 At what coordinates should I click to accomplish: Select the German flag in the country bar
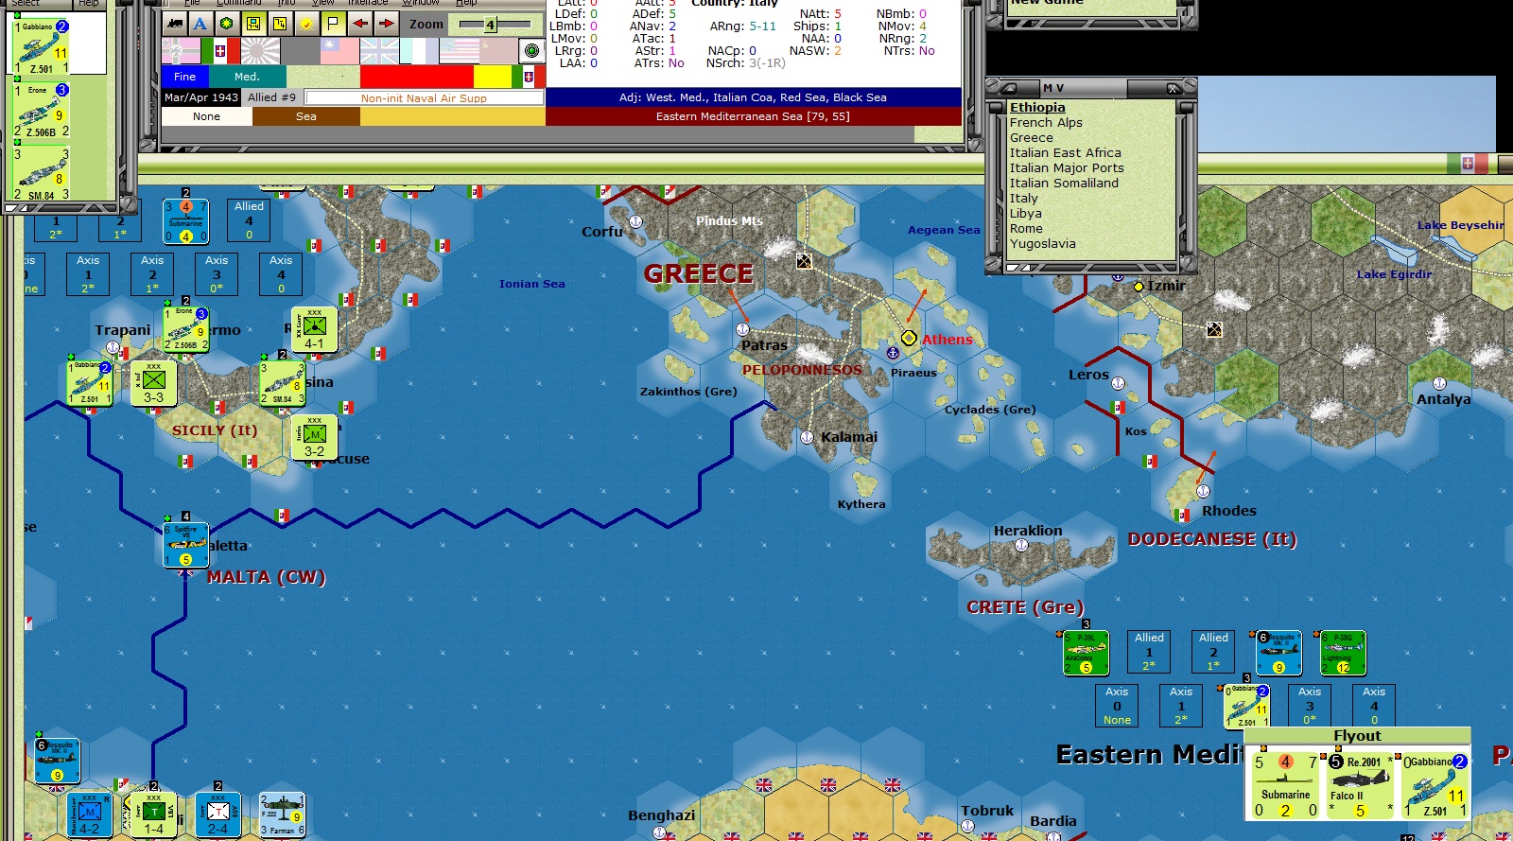tap(182, 50)
